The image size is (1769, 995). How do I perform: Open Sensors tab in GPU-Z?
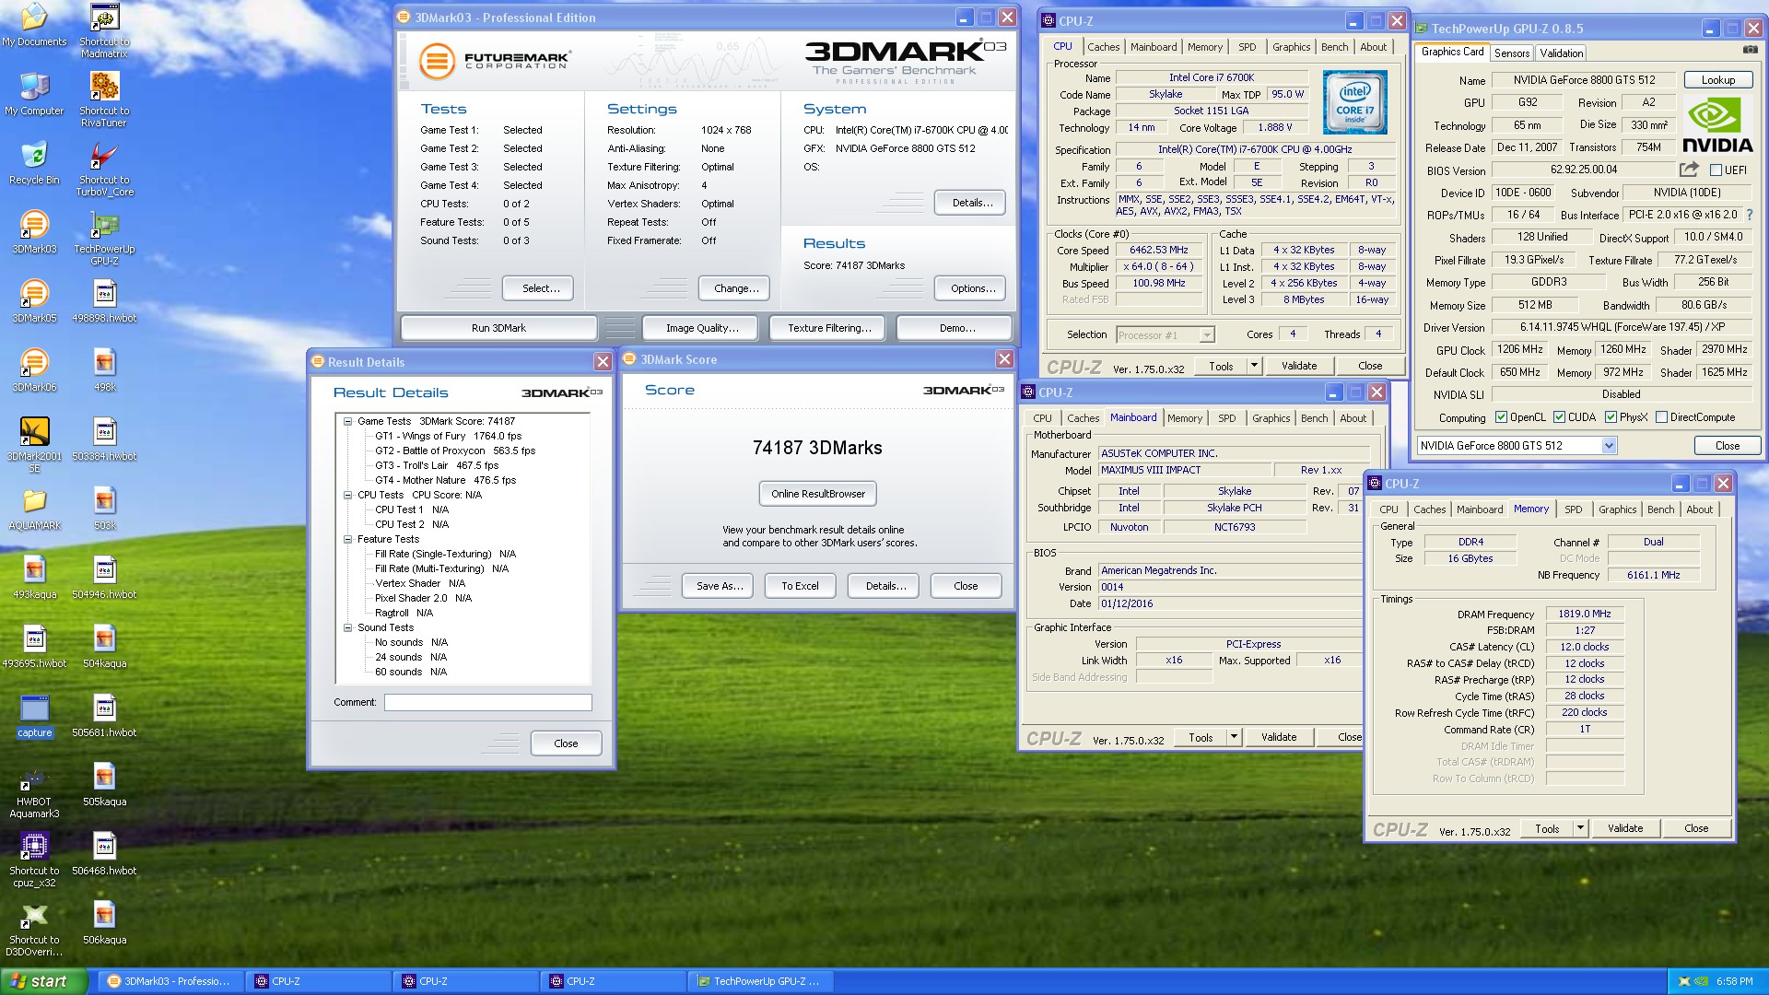click(1512, 53)
